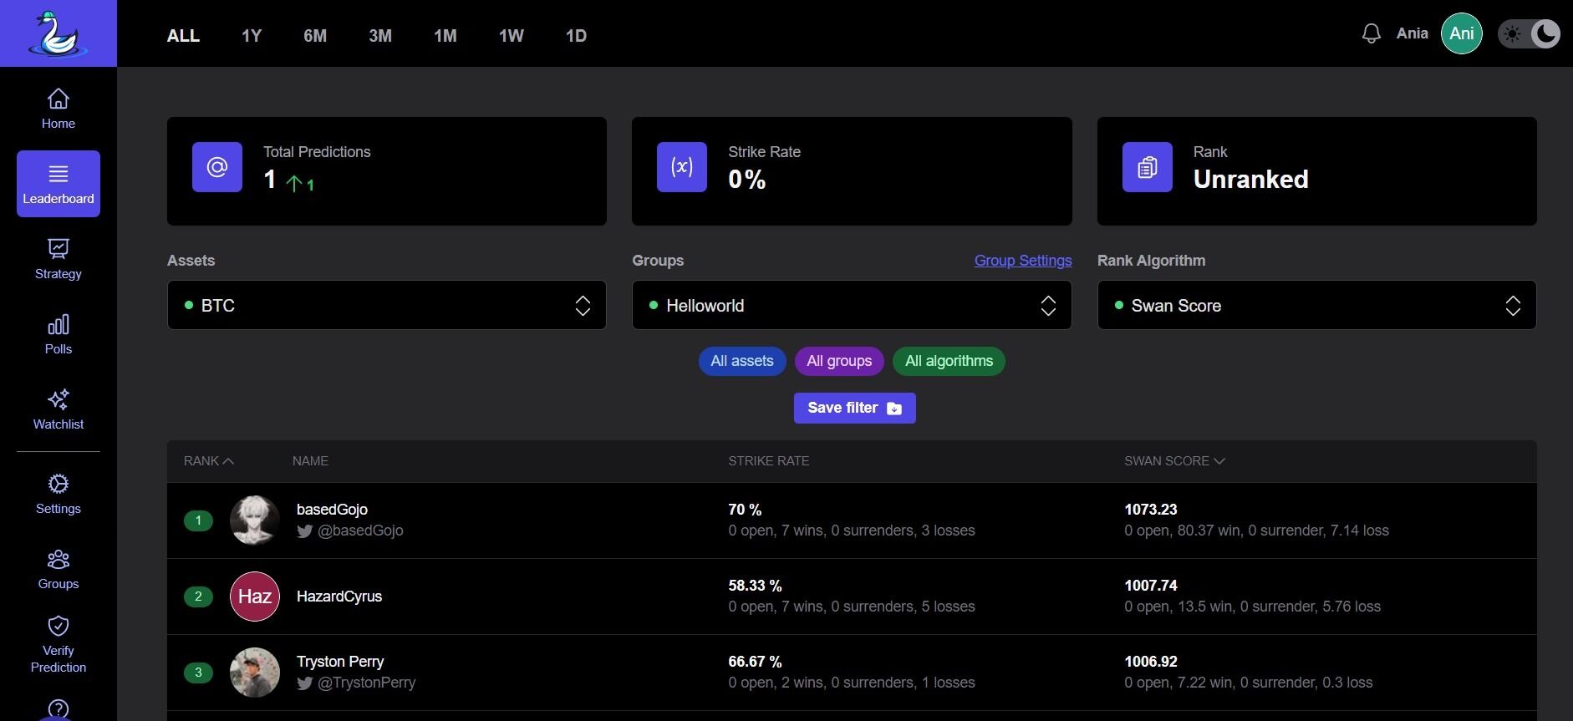Click the All algorithms pill
Viewport: 1573px width, 721px height.
tap(949, 361)
